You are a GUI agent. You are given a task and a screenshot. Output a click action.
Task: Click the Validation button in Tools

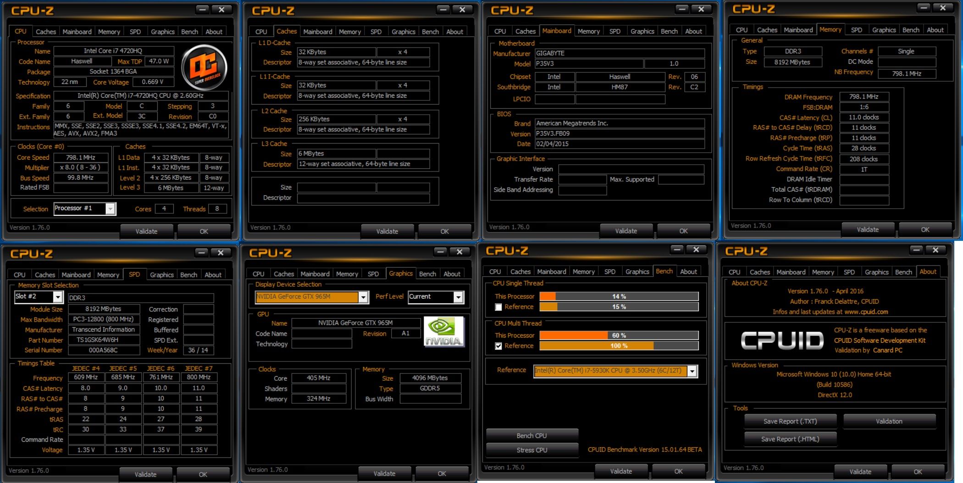tap(889, 421)
